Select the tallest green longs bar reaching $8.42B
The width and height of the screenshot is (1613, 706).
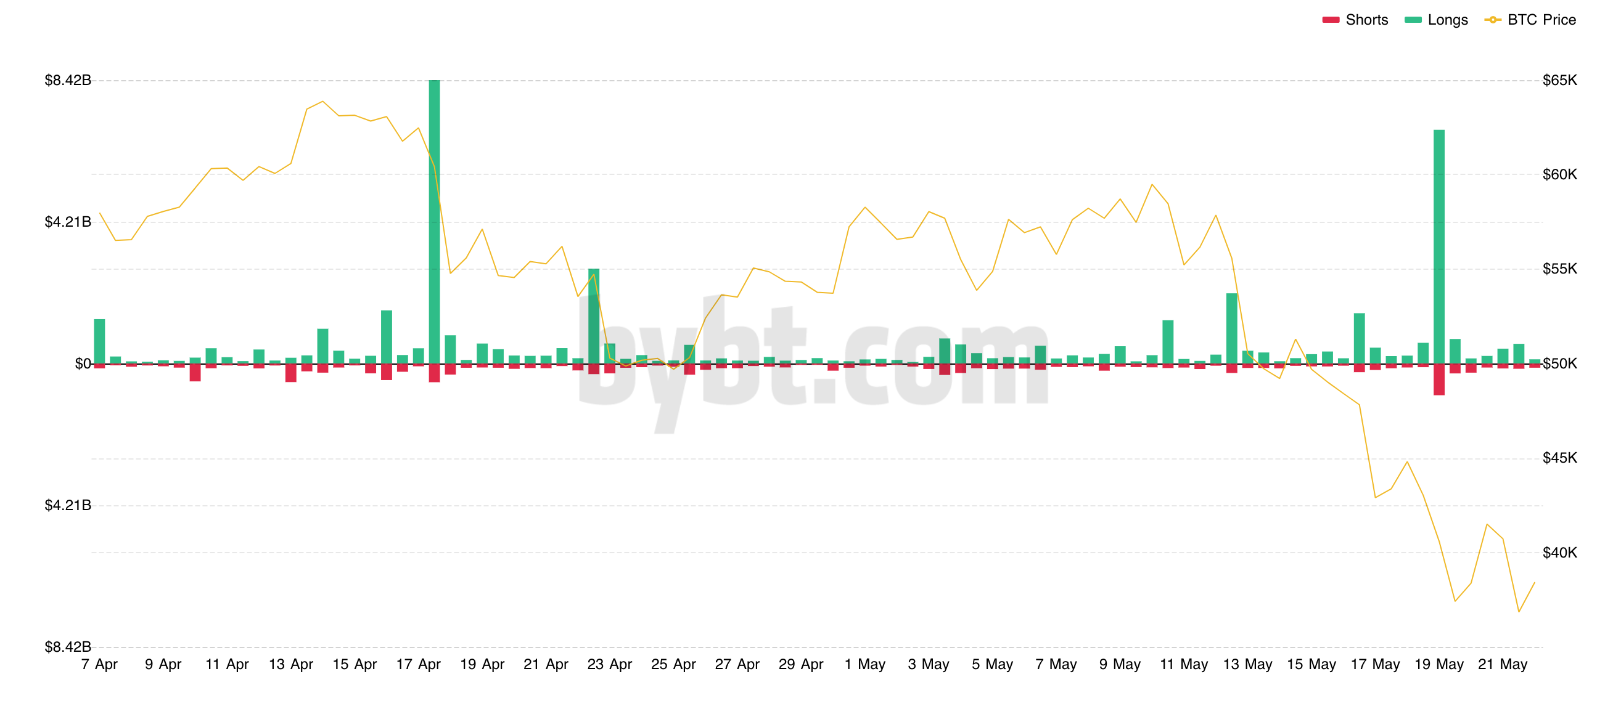point(435,219)
